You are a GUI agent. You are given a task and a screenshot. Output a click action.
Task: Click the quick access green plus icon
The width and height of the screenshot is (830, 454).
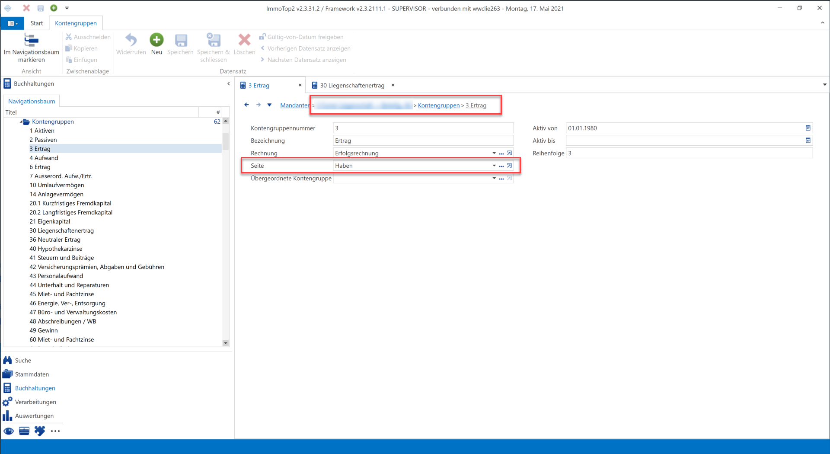click(54, 8)
